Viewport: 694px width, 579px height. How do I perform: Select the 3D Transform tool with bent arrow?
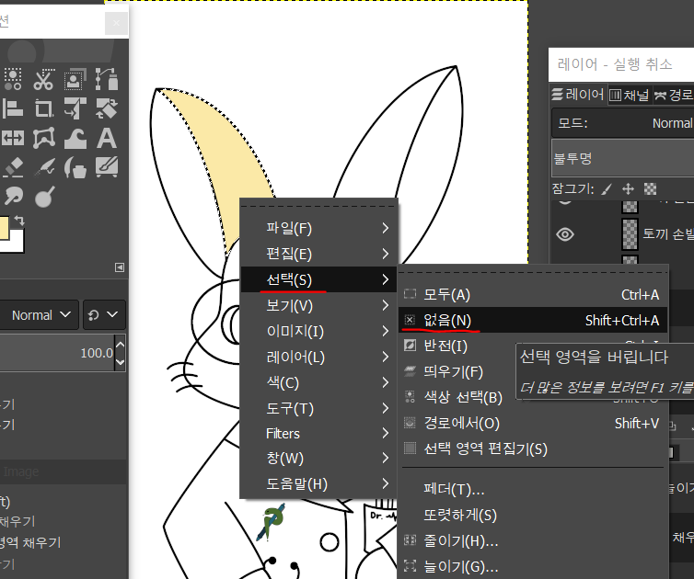tap(75, 108)
